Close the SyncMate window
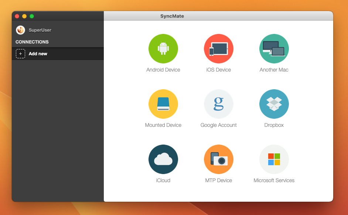The height and width of the screenshot is (215, 348). click(x=17, y=16)
